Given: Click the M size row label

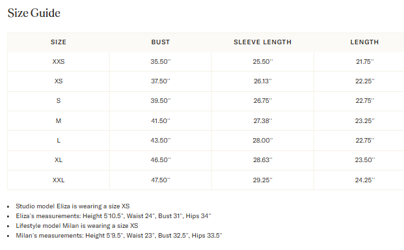Looking at the screenshot, I should click(x=59, y=121).
